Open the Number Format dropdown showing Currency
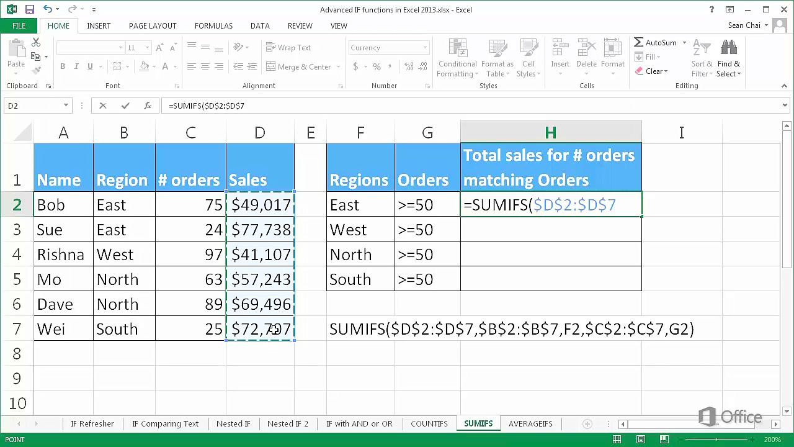Screen dimensions: 794x447 (388, 47)
